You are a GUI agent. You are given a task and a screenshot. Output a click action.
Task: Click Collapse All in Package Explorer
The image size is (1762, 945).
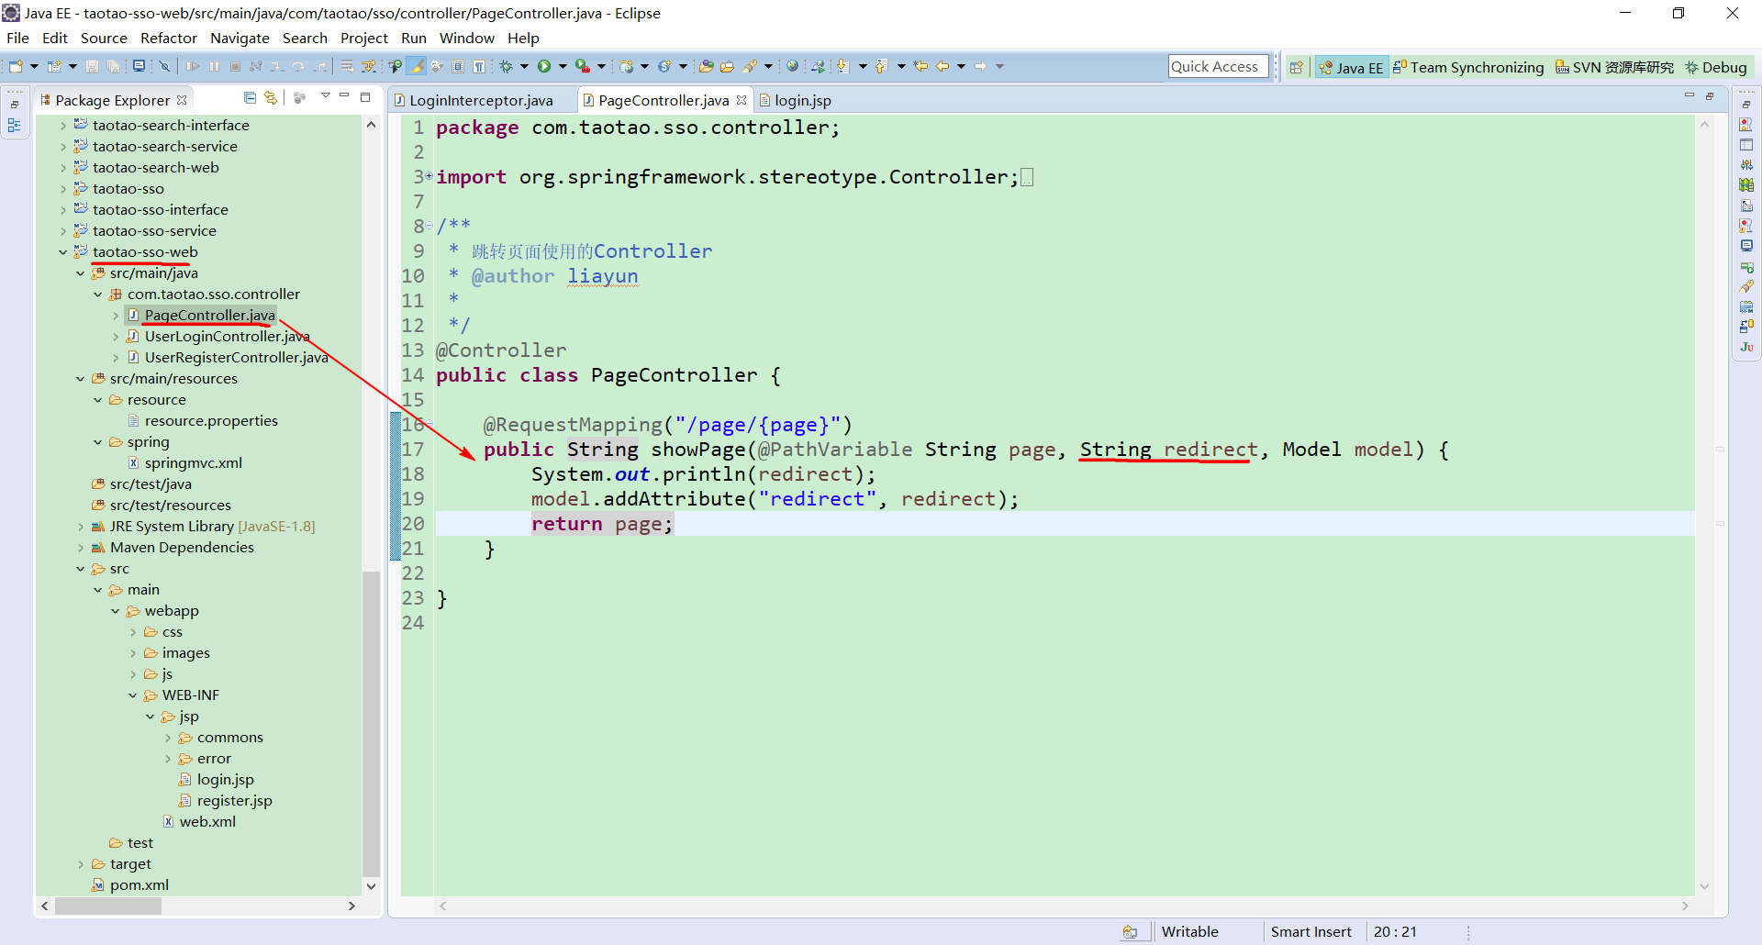[250, 98]
